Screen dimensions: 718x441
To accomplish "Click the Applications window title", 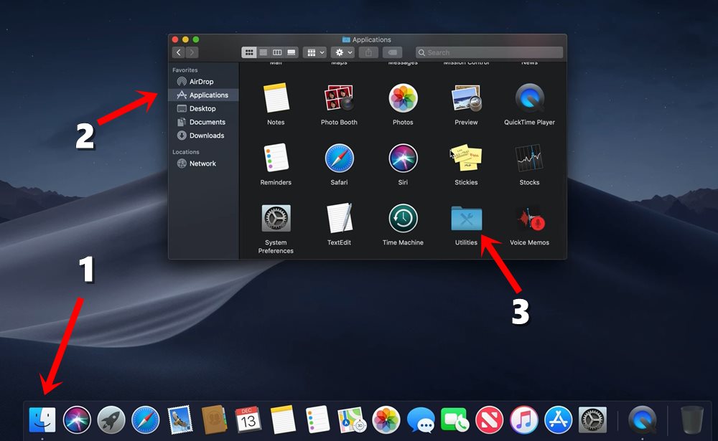I will pyautogui.click(x=371, y=40).
